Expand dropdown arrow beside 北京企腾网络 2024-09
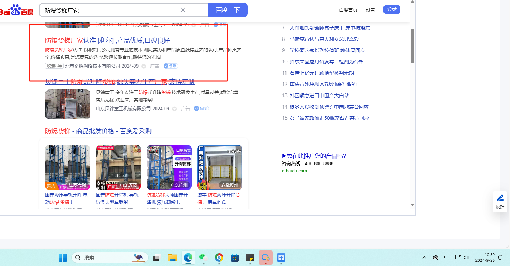 [x=143, y=66]
